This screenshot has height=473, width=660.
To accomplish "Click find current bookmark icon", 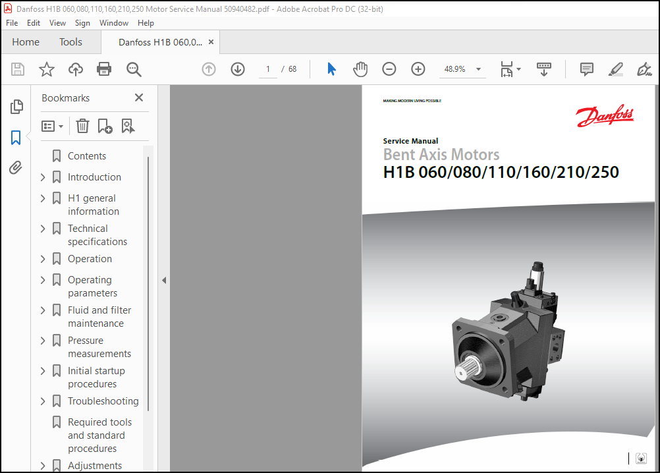I will click(128, 126).
